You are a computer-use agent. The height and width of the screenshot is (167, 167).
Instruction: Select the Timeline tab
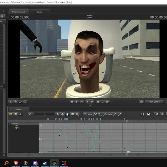(x=18, y=109)
